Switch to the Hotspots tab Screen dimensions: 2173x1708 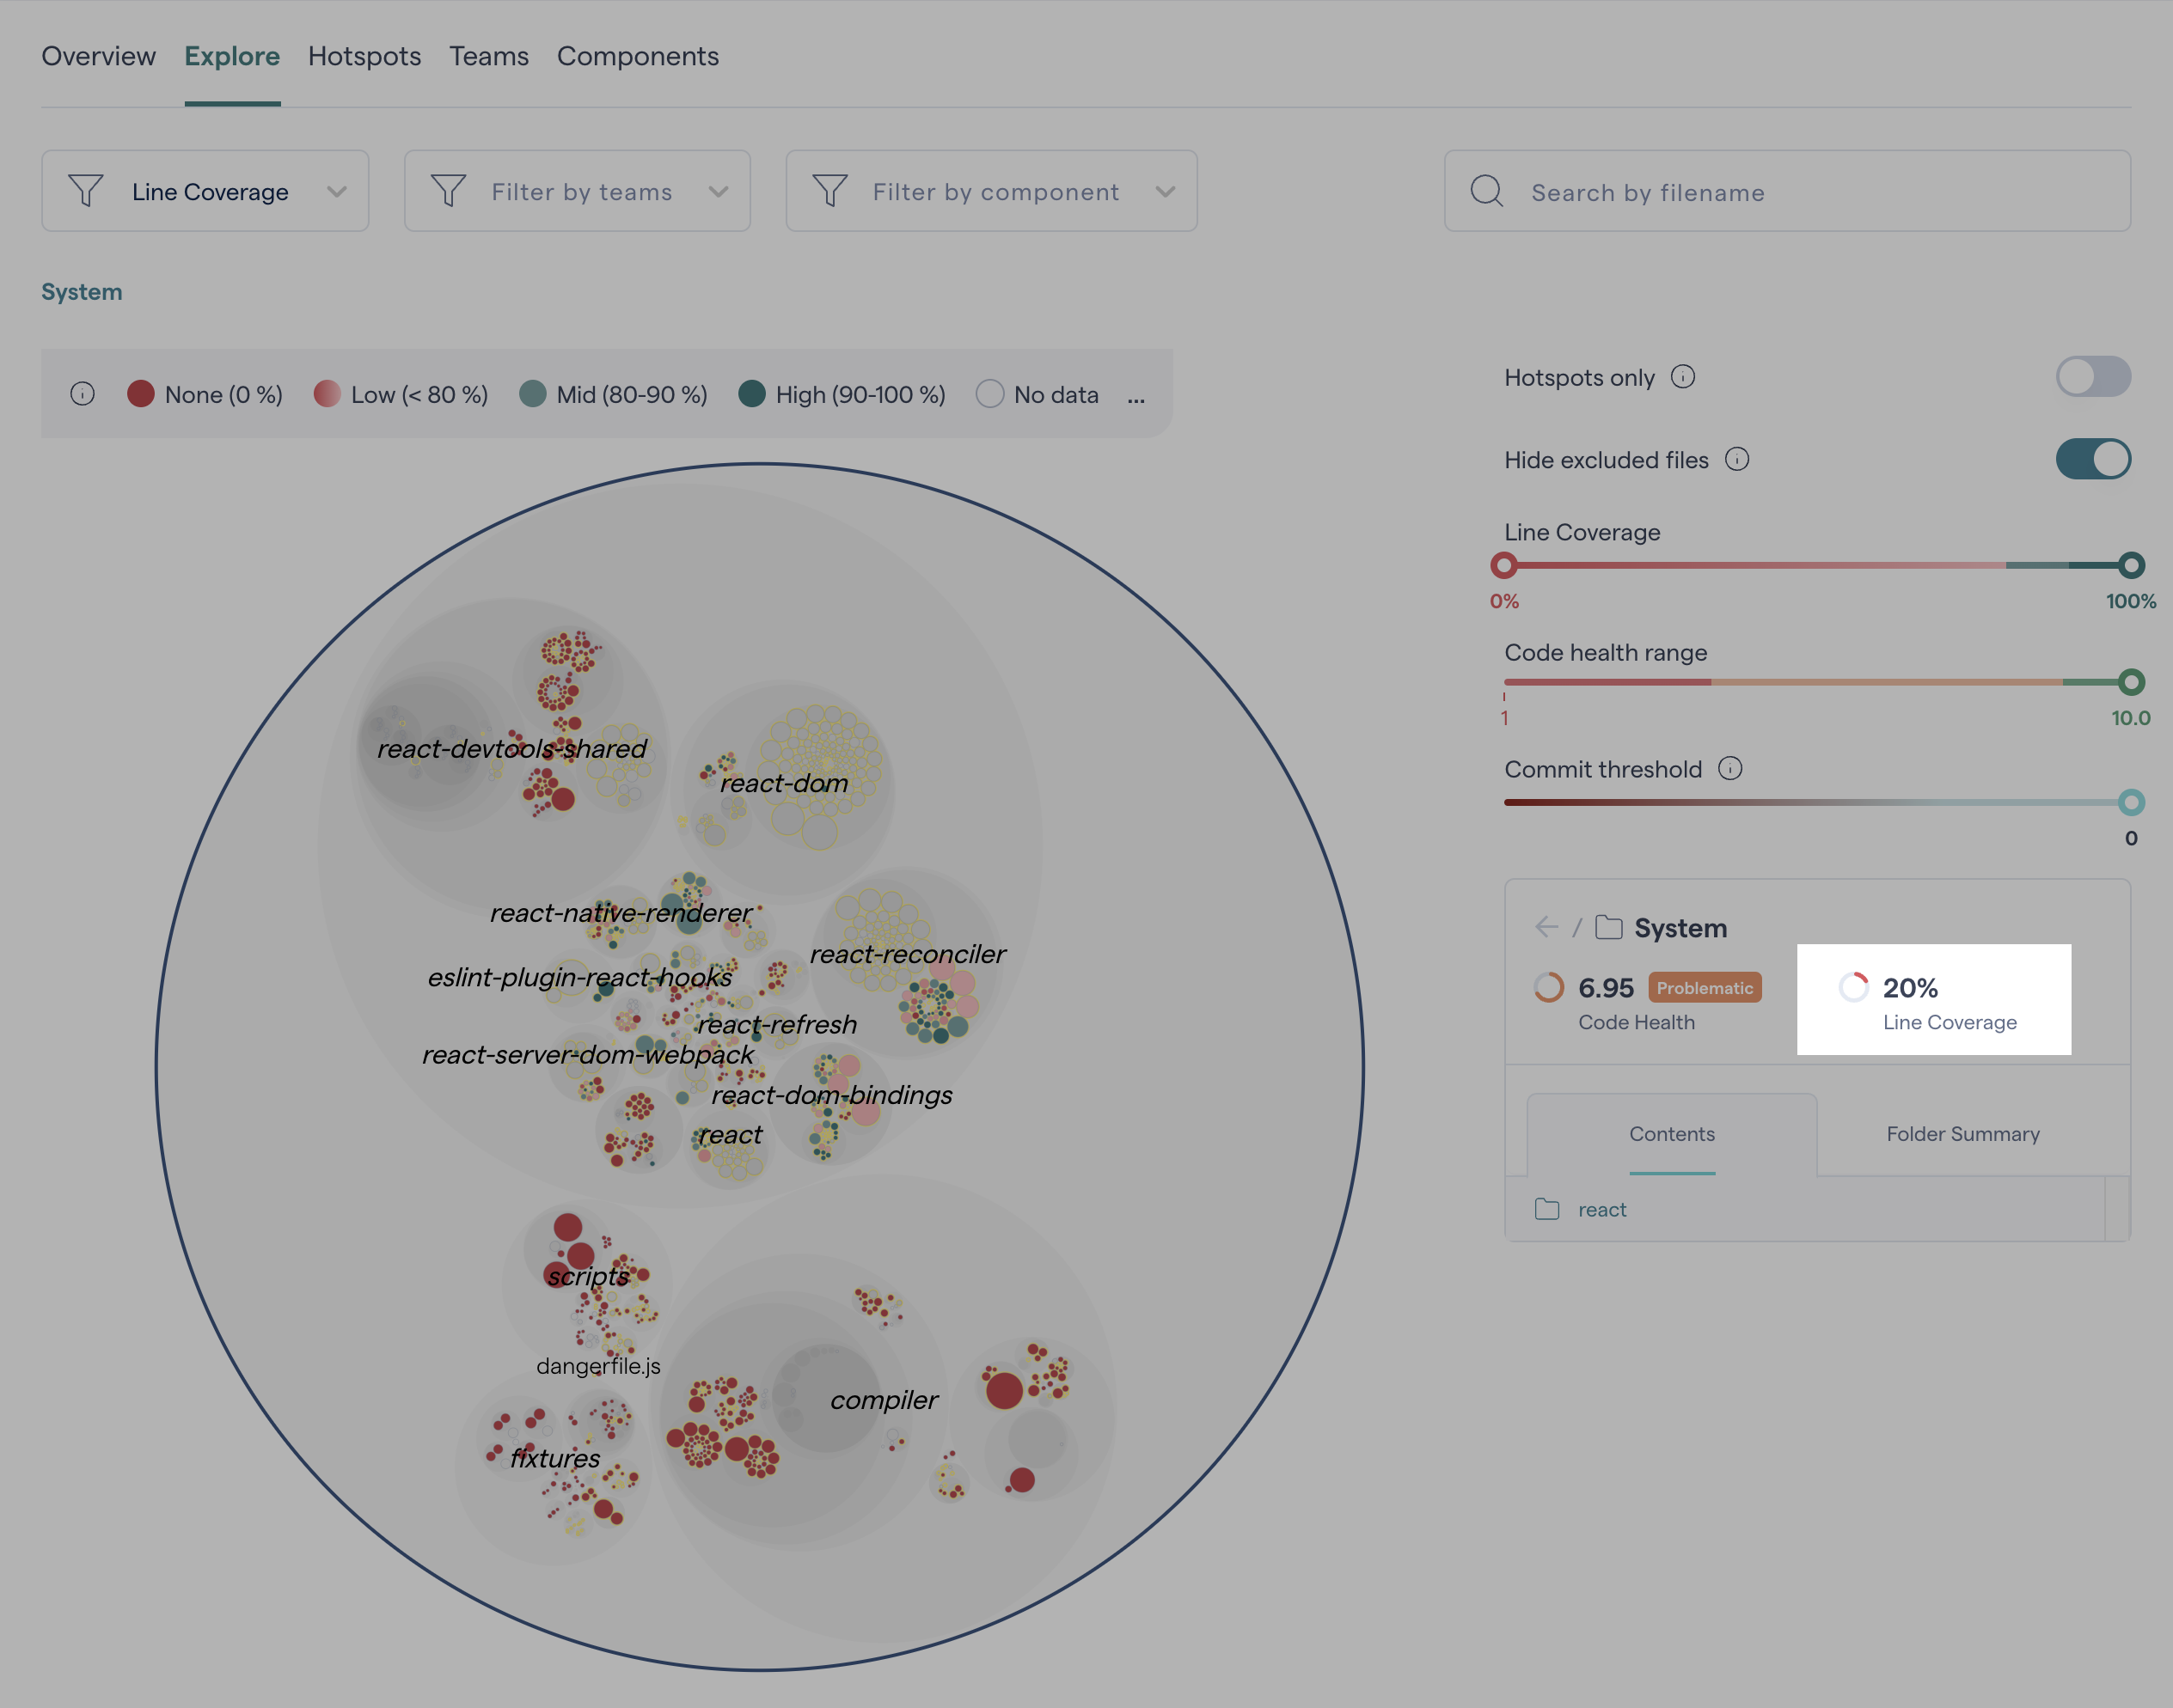click(364, 56)
